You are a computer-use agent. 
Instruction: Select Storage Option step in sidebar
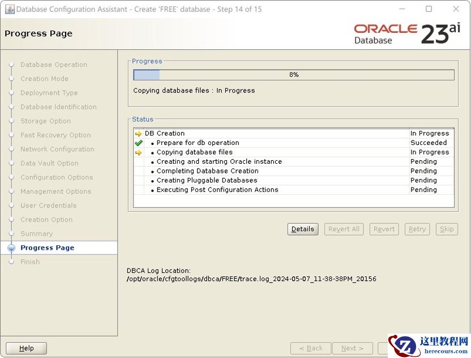click(x=46, y=121)
